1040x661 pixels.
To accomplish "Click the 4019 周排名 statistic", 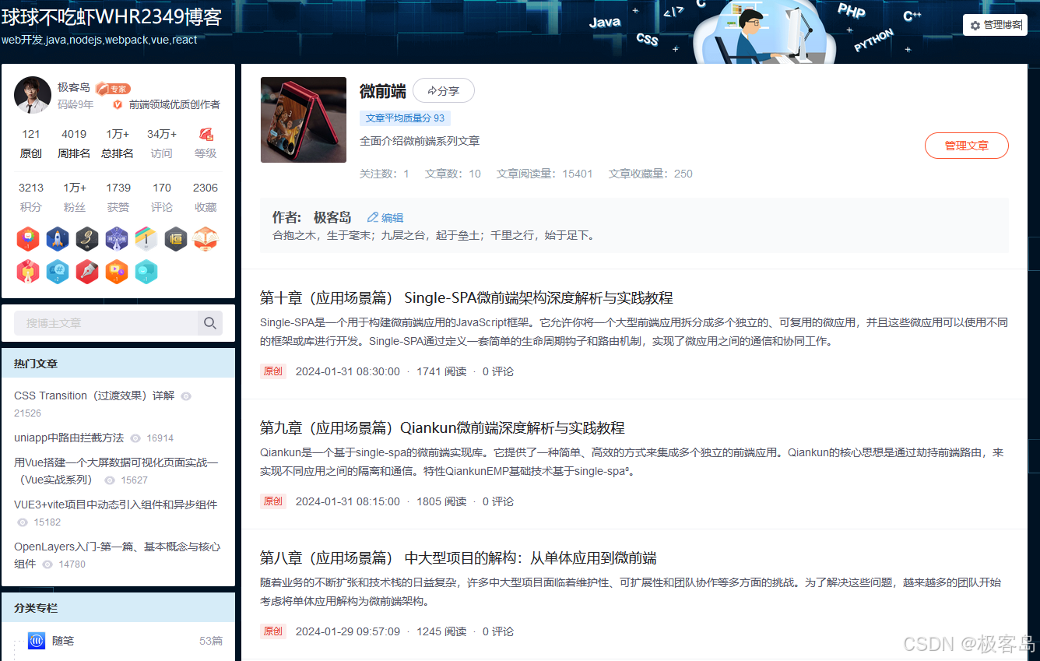I will click(x=74, y=143).
